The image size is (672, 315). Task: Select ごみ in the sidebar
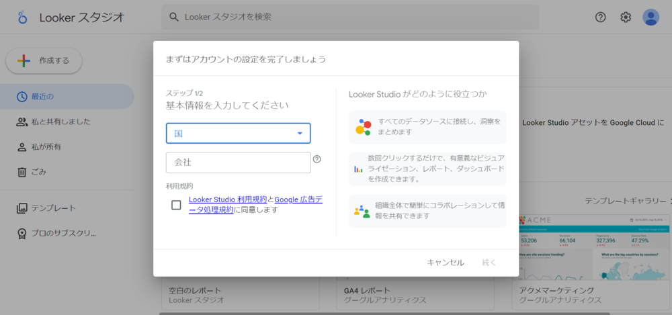click(x=67, y=173)
